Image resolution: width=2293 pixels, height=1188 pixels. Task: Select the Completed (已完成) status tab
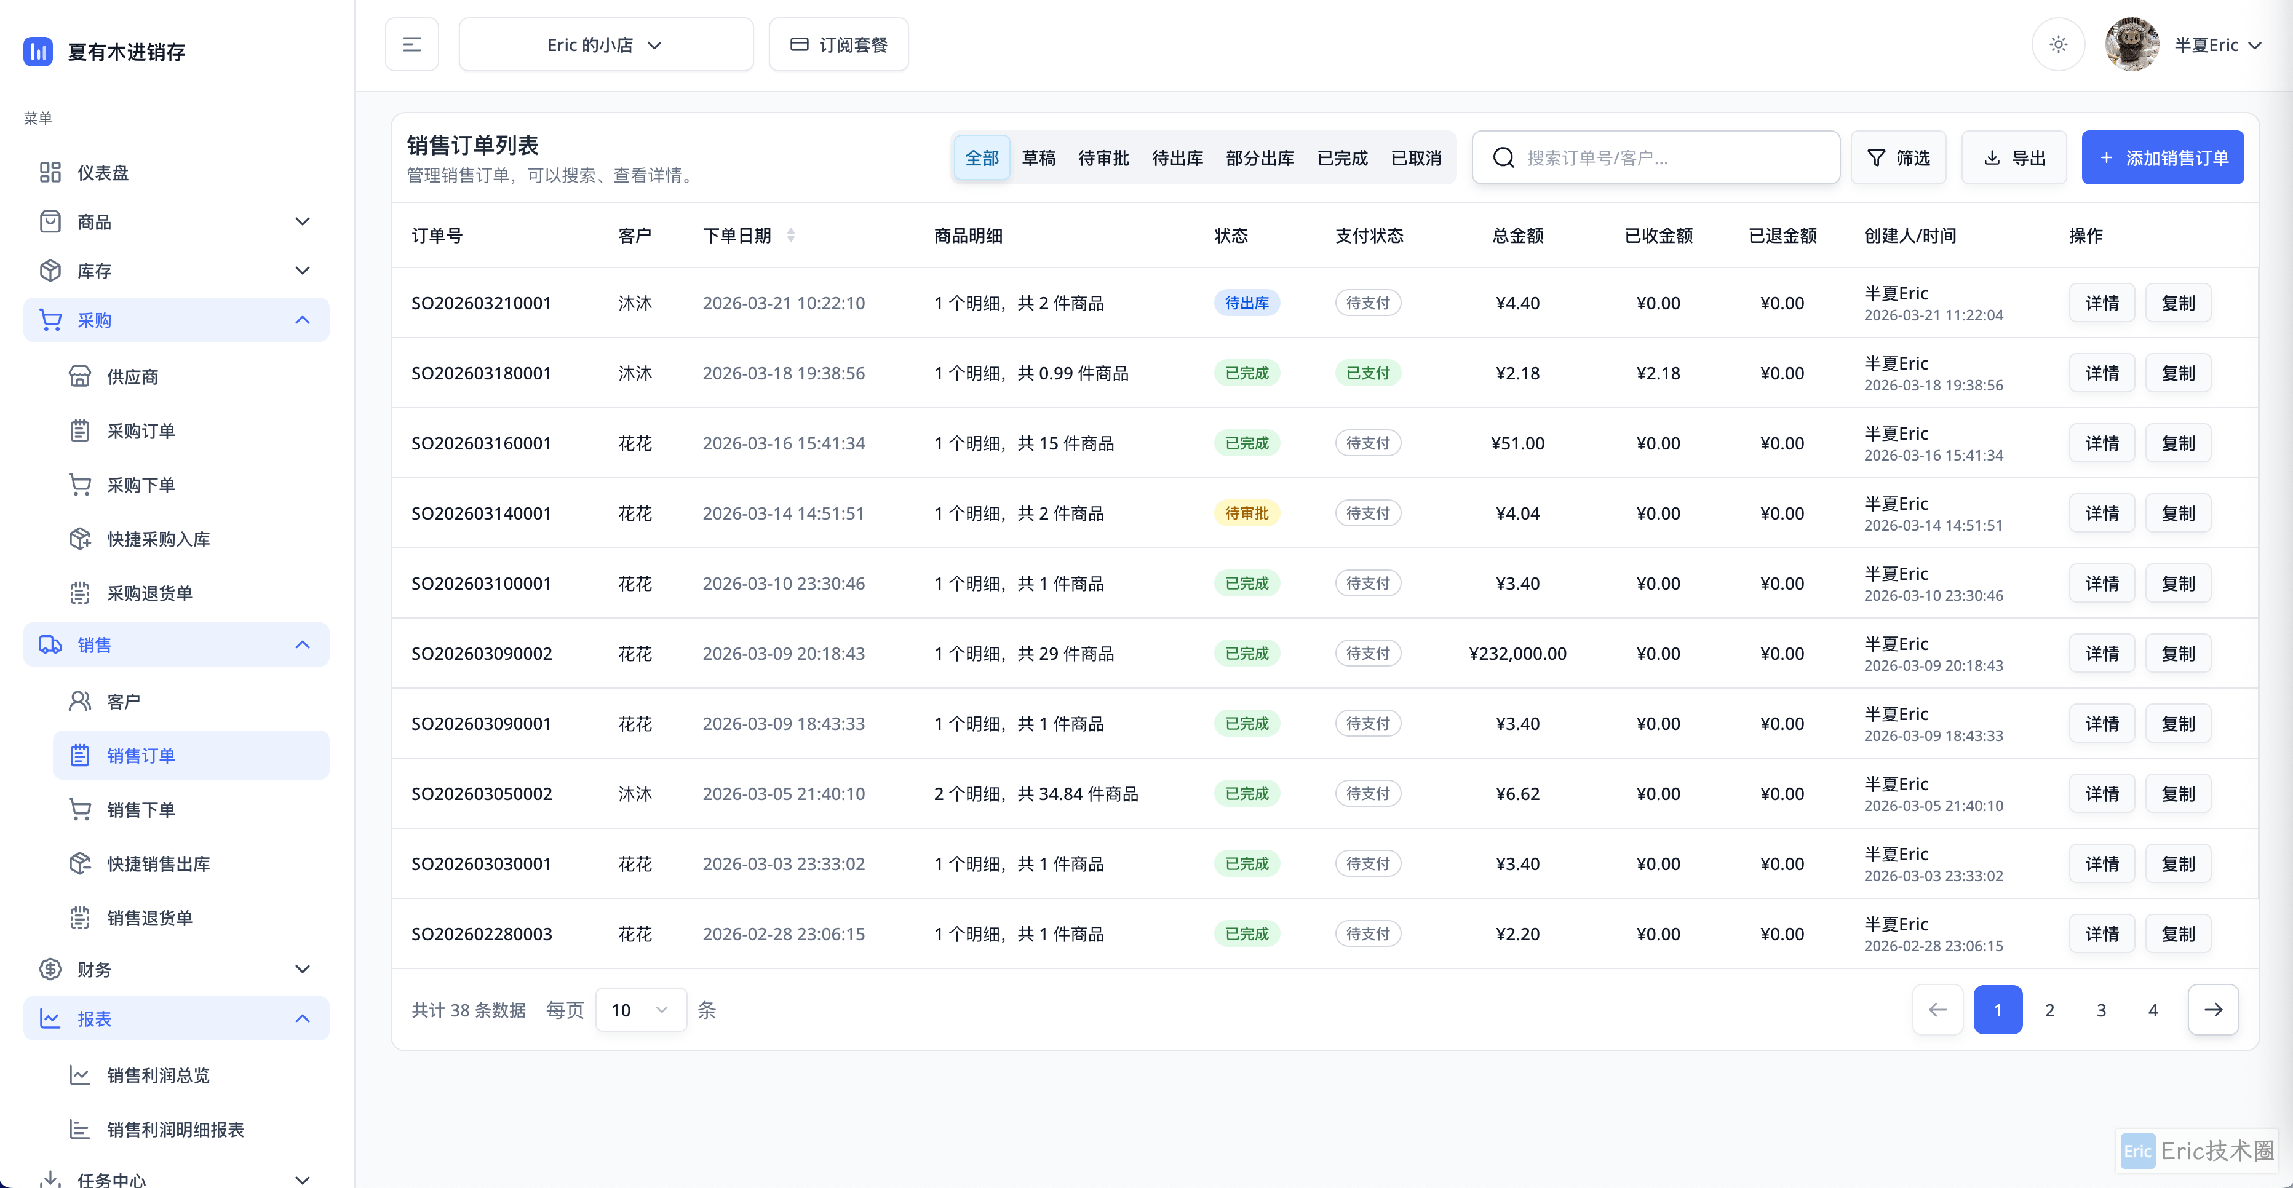[1341, 159]
